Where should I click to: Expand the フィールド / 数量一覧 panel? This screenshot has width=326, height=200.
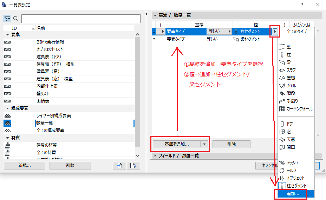click(x=155, y=155)
